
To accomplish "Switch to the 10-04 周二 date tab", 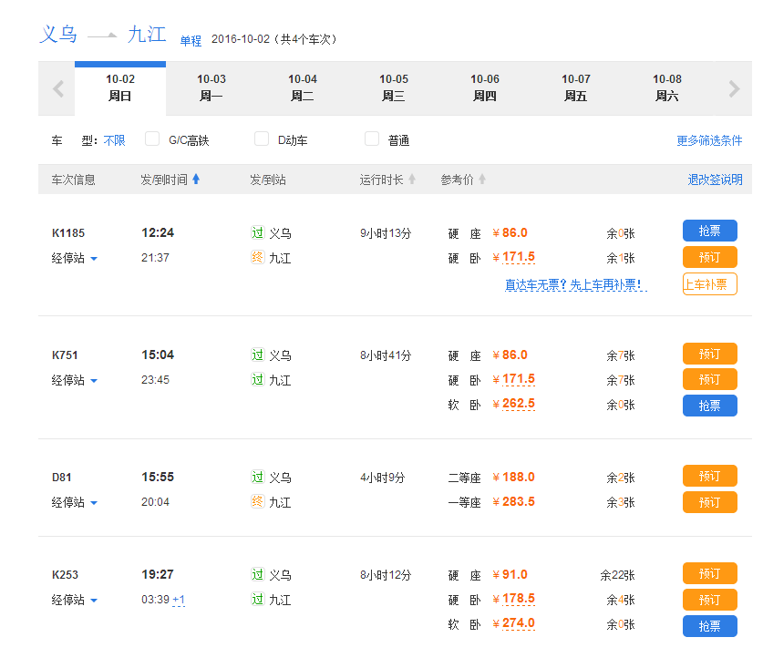I will tap(302, 88).
